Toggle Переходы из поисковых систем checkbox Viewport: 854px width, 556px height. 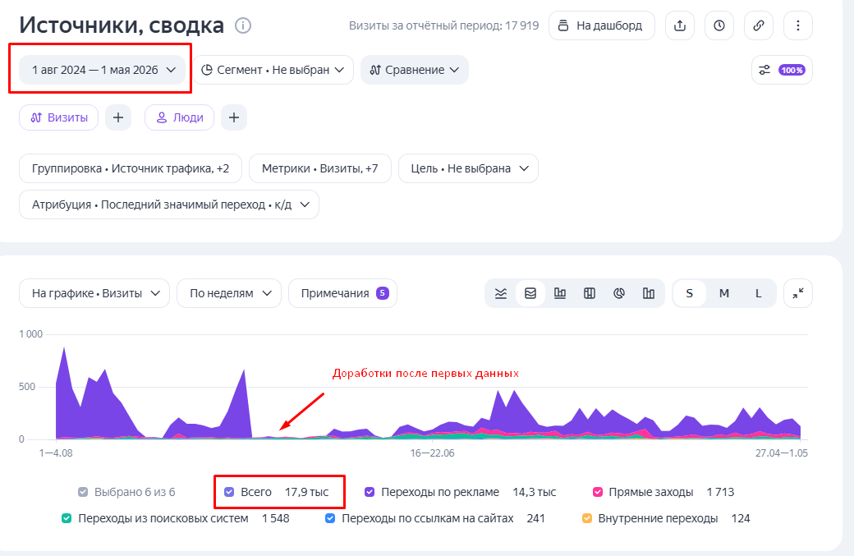click(67, 518)
